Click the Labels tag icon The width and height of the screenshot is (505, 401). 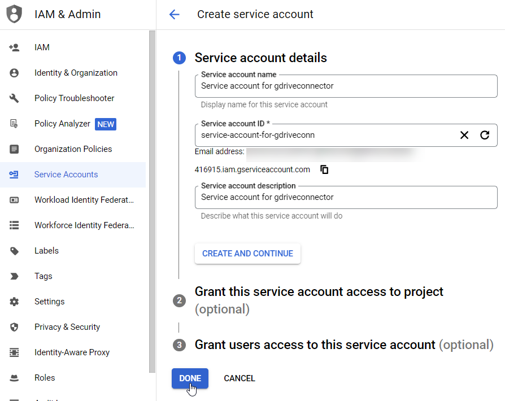pyautogui.click(x=14, y=251)
